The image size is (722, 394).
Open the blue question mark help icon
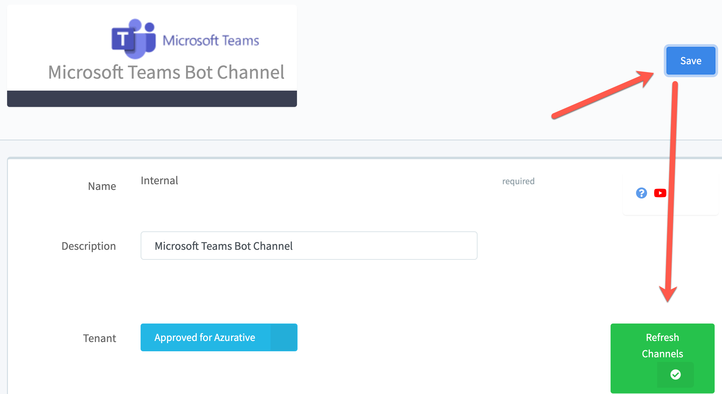[641, 193]
